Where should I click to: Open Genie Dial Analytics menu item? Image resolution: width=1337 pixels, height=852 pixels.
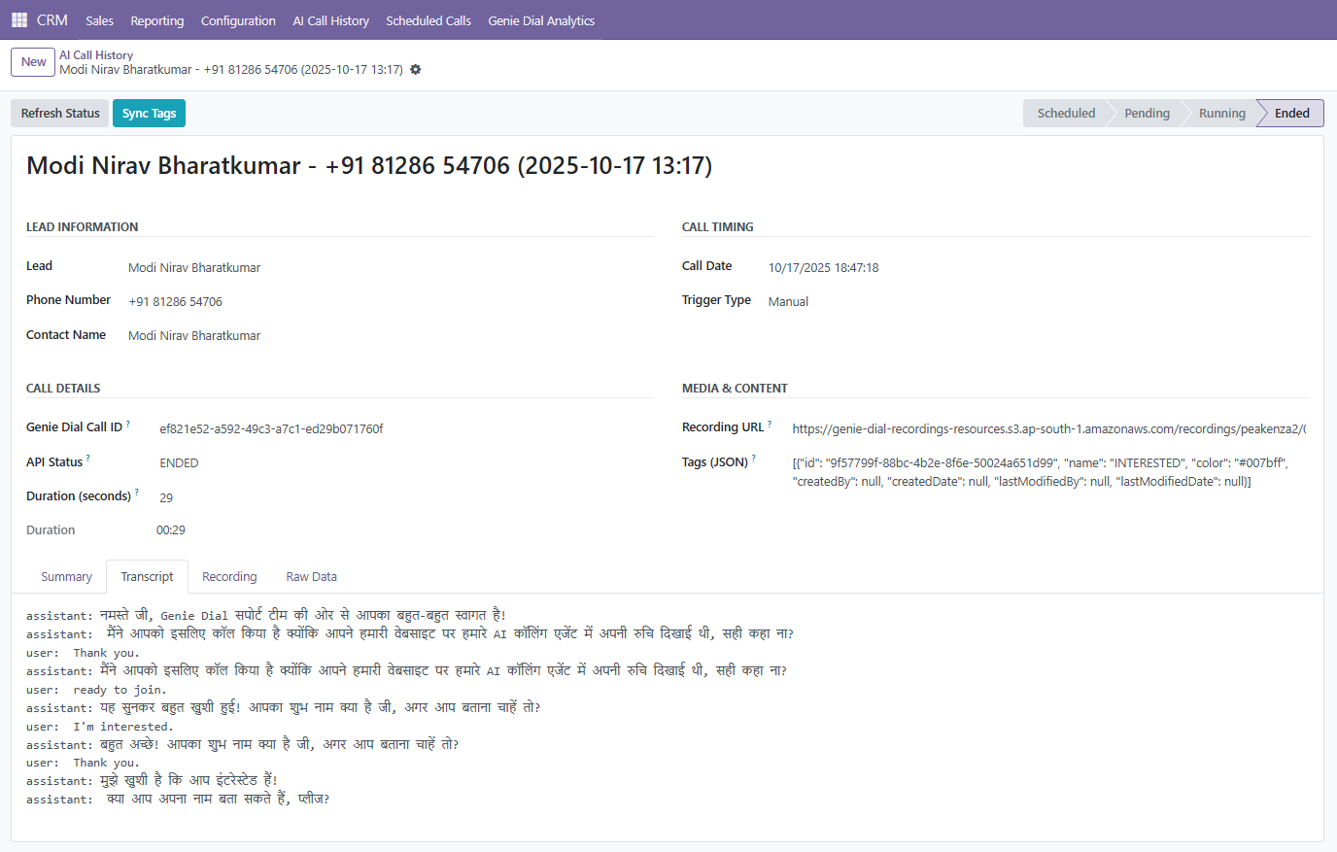point(541,20)
